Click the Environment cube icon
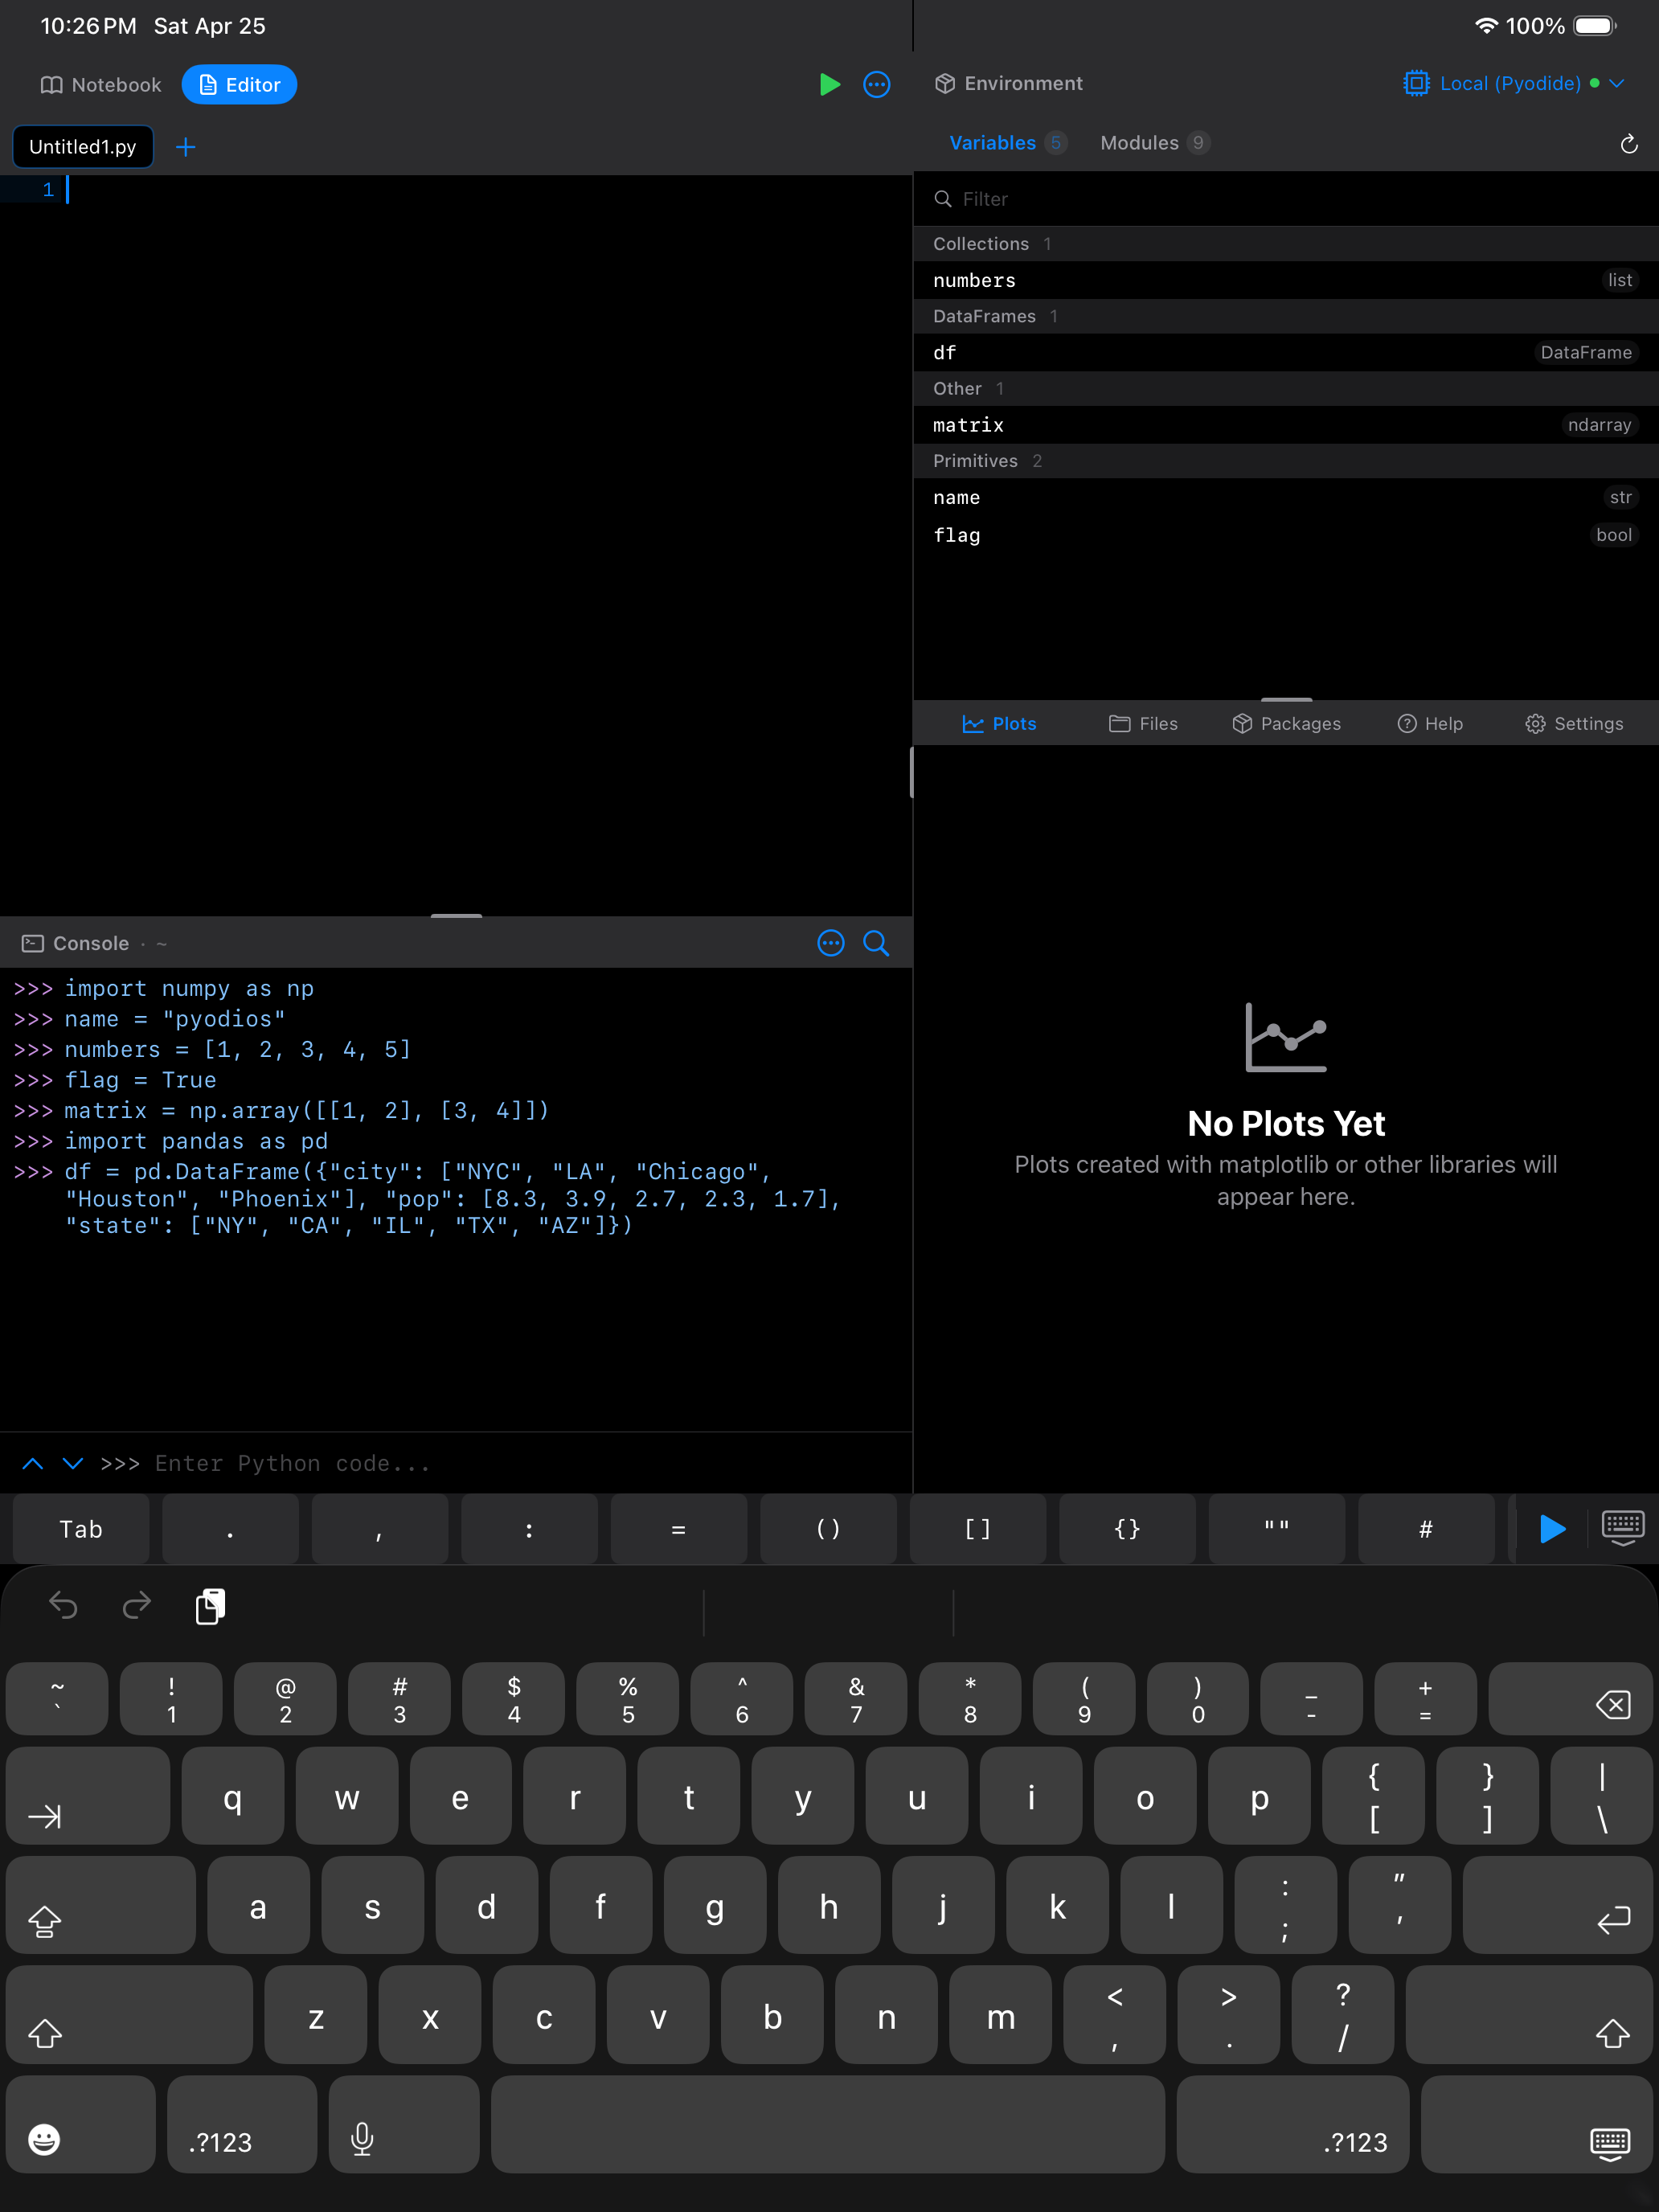The height and width of the screenshot is (2212, 1659). 945,84
